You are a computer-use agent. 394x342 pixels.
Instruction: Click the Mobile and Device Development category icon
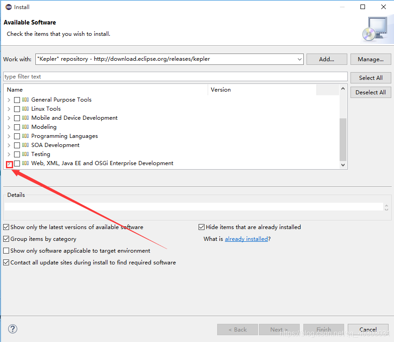coord(25,117)
